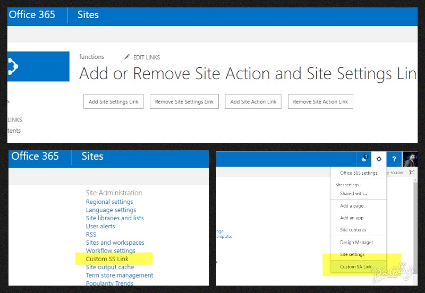
Task: Go to Term store management link
Action: (120, 275)
